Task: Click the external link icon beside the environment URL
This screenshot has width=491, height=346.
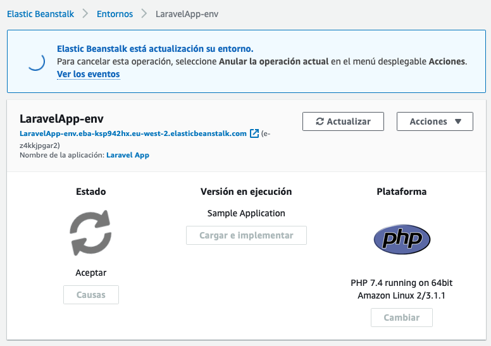Action: (254, 133)
